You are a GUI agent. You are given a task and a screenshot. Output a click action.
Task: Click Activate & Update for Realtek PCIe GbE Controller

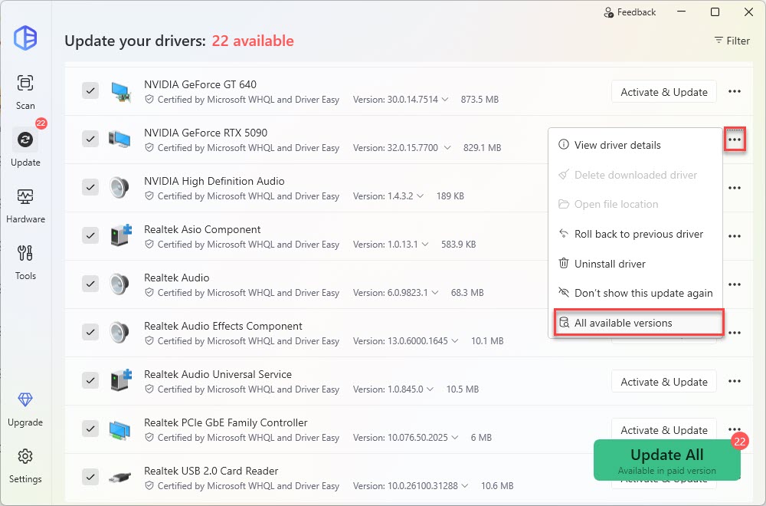click(x=664, y=429)
